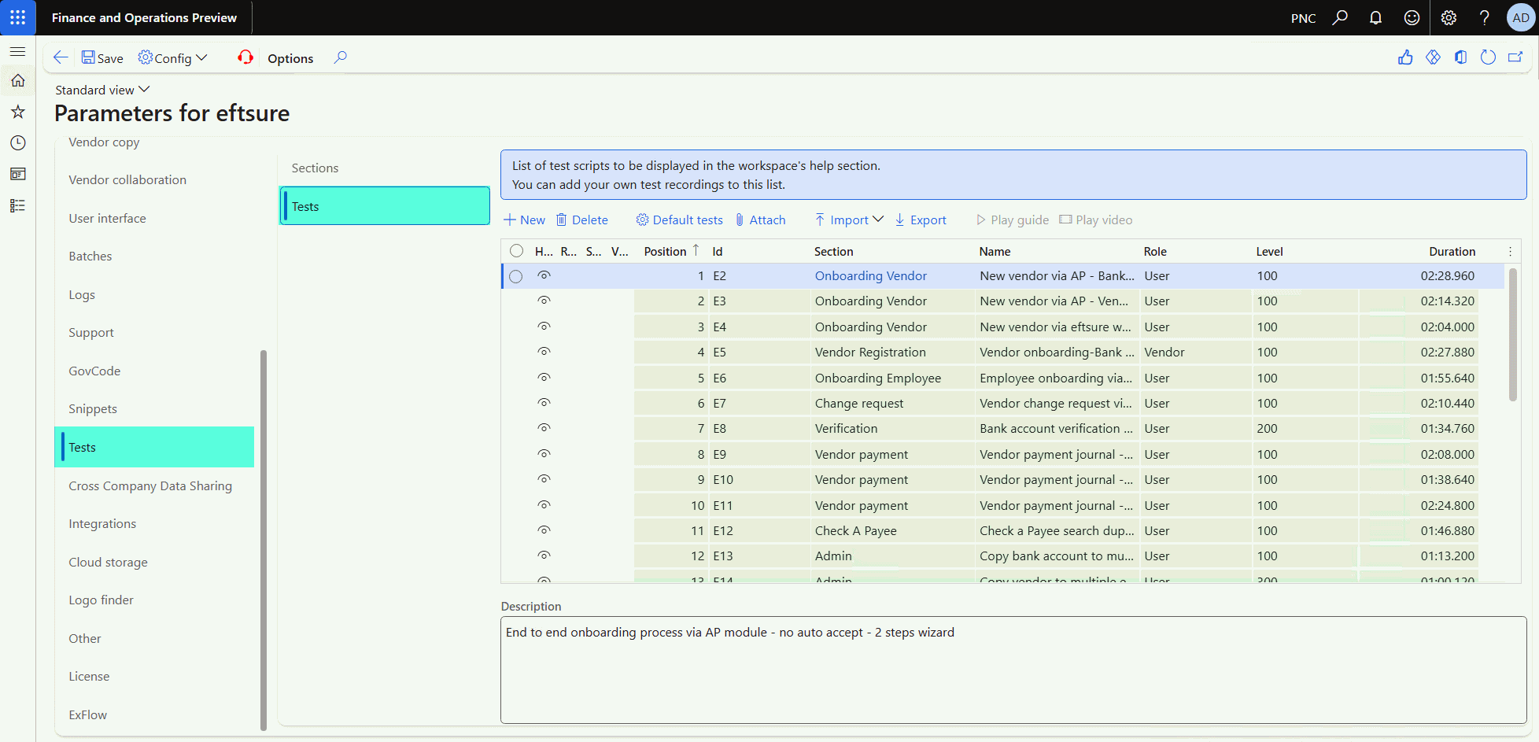Image resolution: width=1539 pixels, height=742 pixels.
Task: Open the help question mark
Action: pyautogui.click(x=1485, y=17)
